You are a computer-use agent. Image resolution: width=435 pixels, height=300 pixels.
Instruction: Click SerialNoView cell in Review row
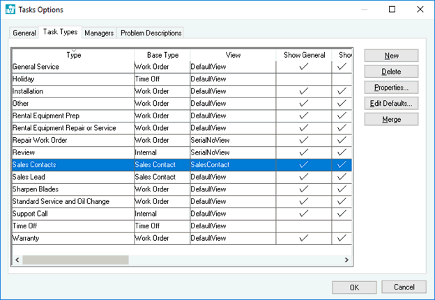[x=233, y=152]
